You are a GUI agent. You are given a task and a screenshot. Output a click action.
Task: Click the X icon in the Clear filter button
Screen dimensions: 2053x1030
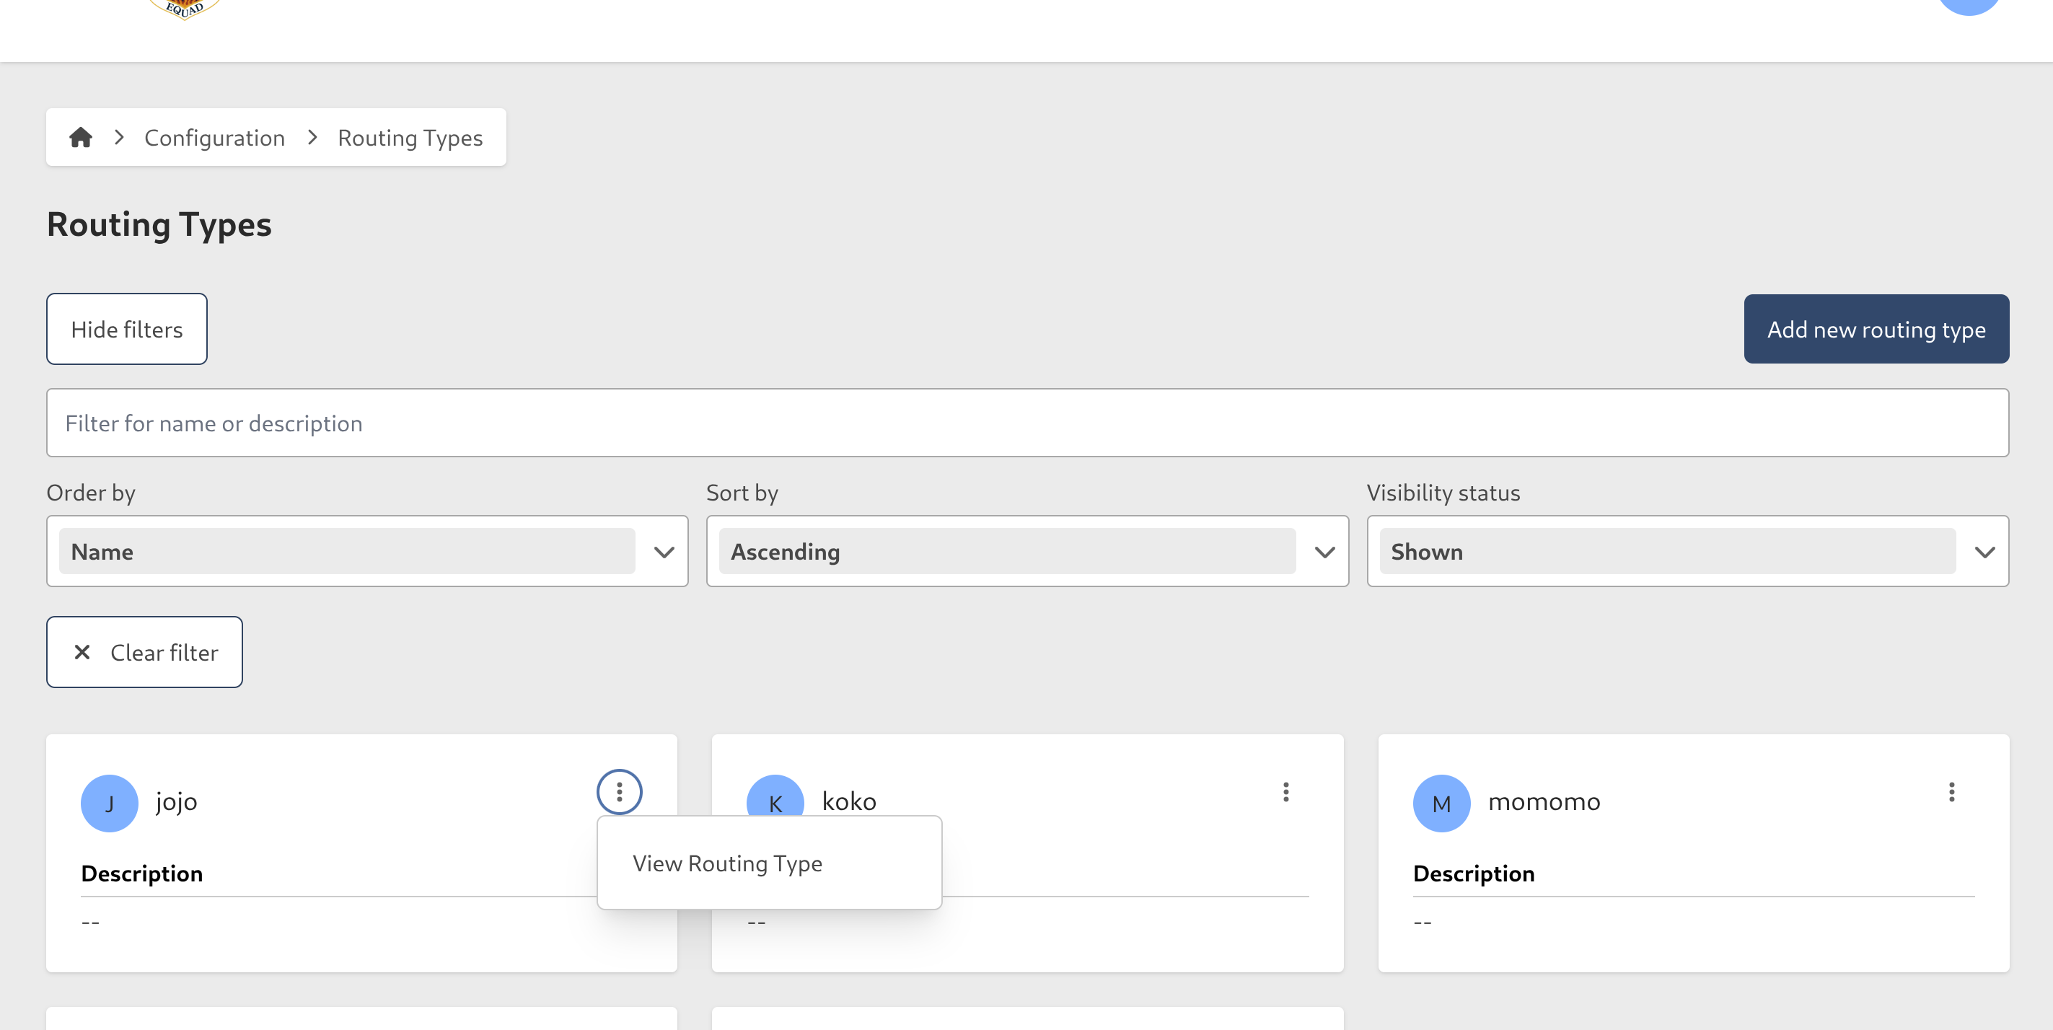pos(82,651)
